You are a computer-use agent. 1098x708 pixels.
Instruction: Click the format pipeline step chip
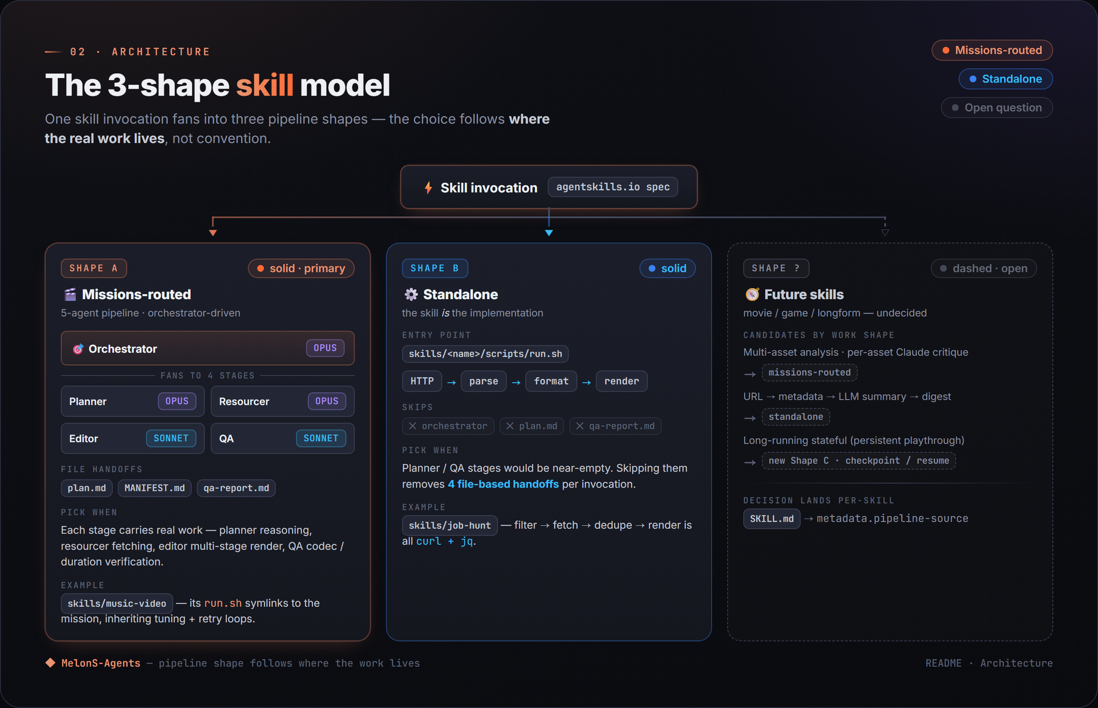click(x=551, y=381)
